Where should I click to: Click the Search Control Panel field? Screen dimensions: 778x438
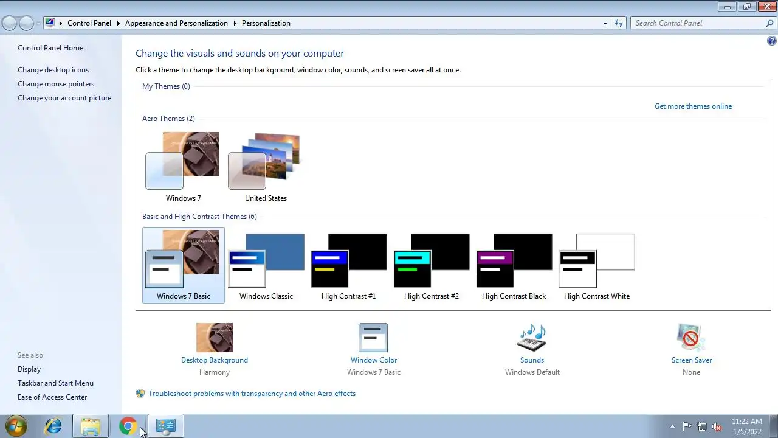(698, 23)
